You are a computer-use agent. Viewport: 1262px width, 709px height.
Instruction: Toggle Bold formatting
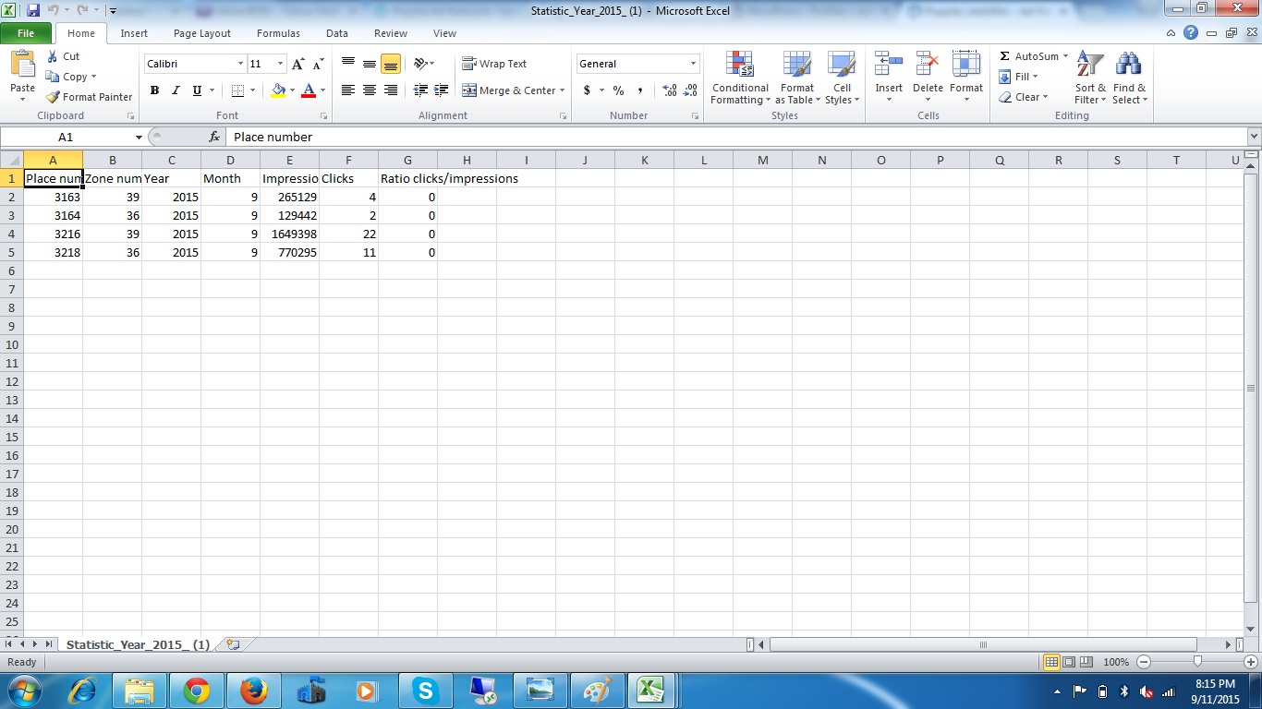tap(154, 90)
